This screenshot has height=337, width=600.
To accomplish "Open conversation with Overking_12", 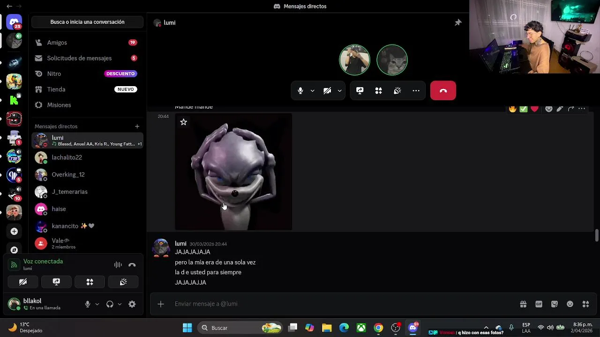I will tap(87, 175).
